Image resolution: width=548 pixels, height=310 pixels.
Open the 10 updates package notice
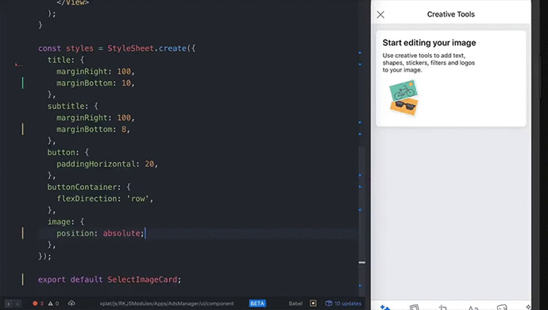coord(343,304)
